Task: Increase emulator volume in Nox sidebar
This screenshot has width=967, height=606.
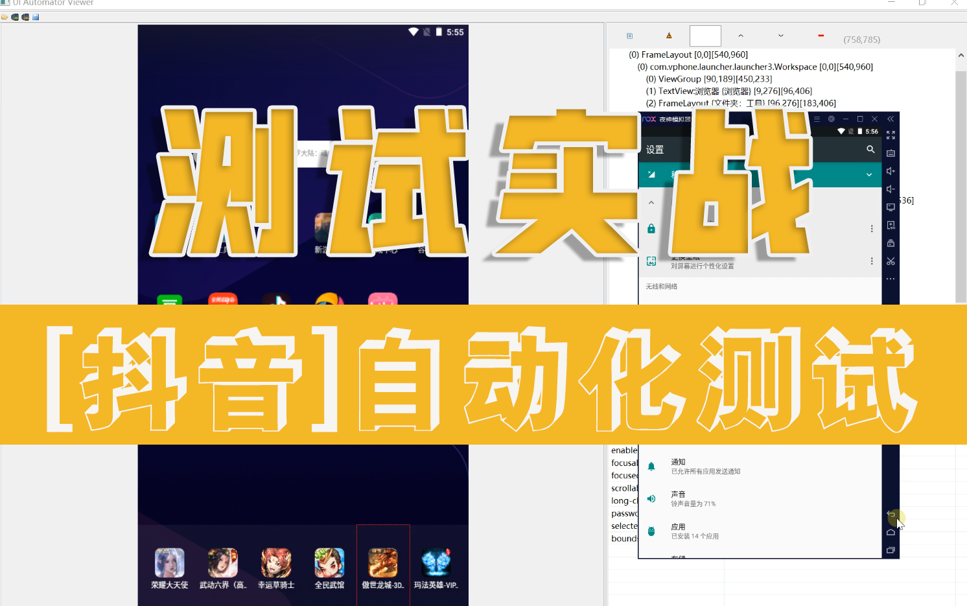Action: click(891, 171)
